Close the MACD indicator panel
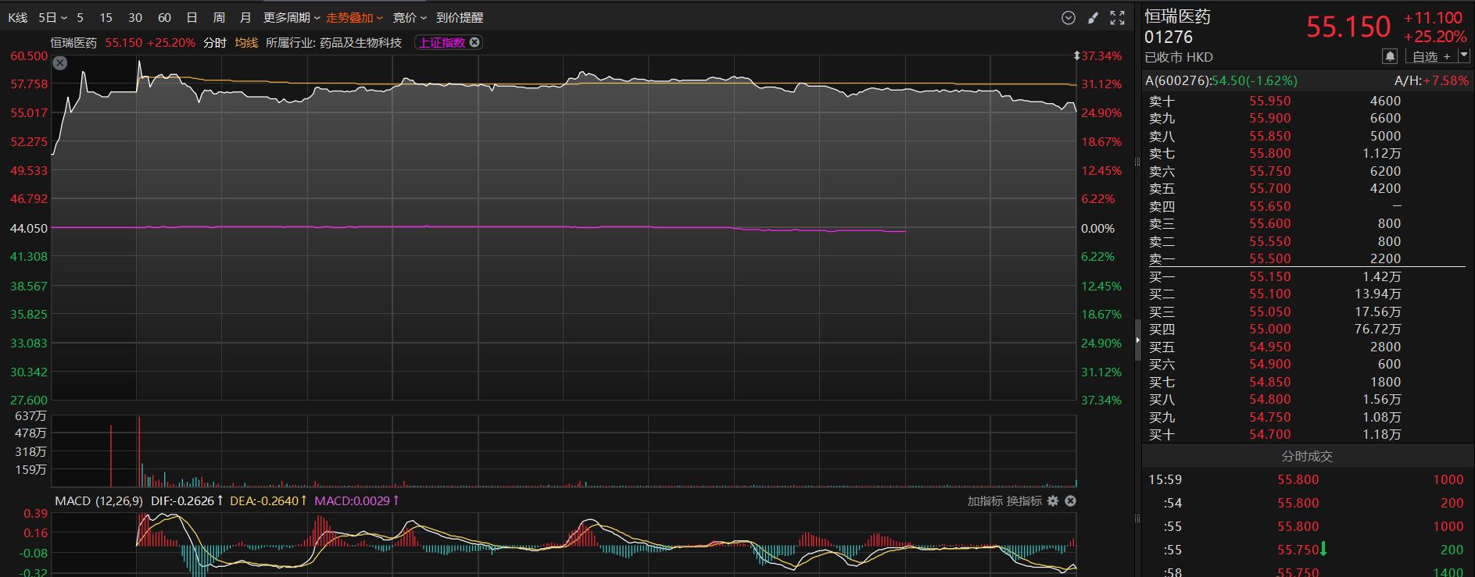 click(1071, 501)
